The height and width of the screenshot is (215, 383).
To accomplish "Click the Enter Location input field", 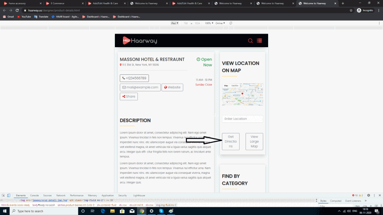I will [x=242, y=119].
